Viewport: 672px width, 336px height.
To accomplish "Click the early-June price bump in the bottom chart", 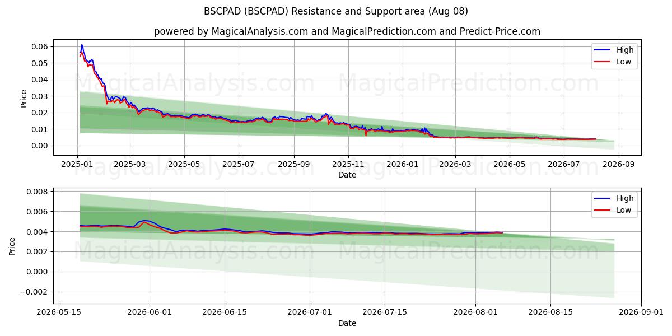I will click(144, 221).
